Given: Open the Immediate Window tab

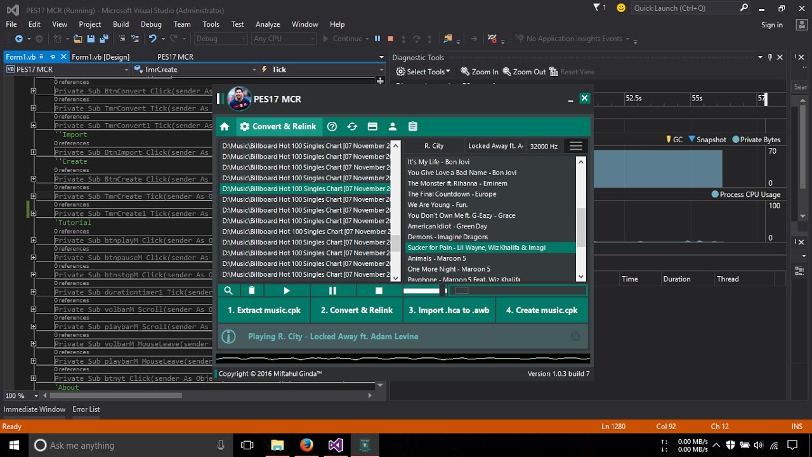Looking at the screenshot, I should point(34,409).
